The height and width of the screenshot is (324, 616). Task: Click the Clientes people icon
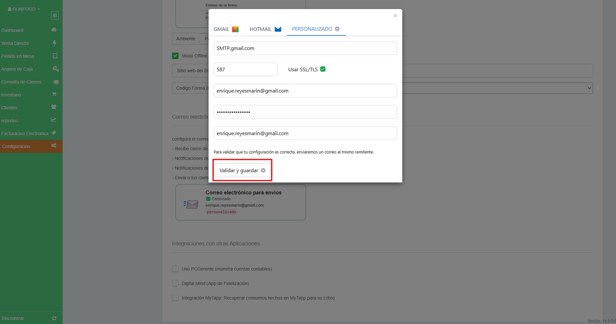54,107
